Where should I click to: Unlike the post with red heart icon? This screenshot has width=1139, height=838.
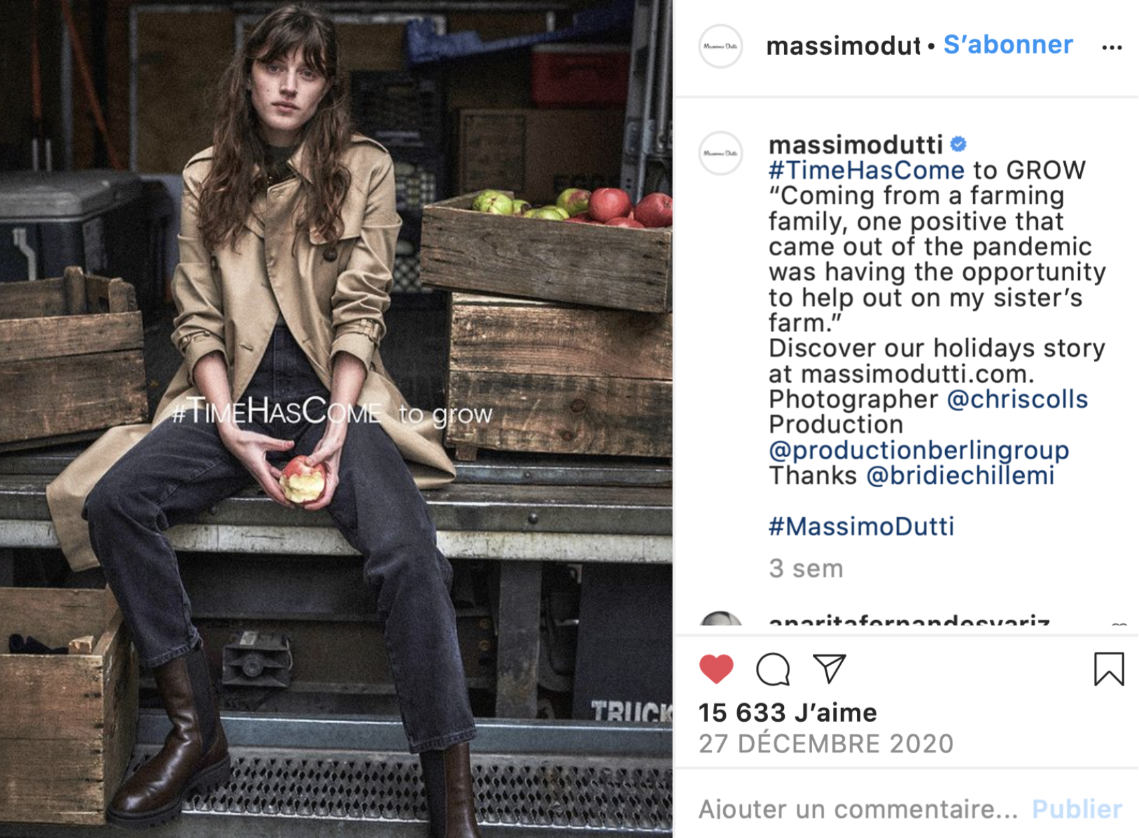[716, 669]
